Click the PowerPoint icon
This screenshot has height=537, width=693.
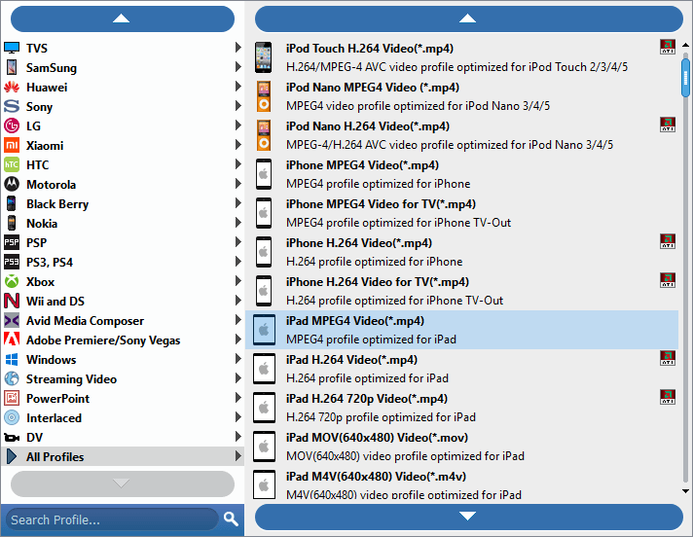12,398
